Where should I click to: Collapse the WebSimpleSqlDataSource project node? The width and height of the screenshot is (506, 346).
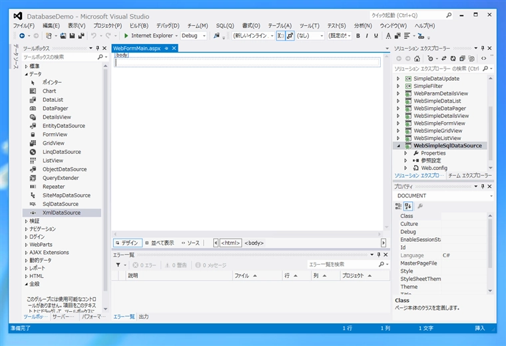pyautogui.click(x=398, y=146)
